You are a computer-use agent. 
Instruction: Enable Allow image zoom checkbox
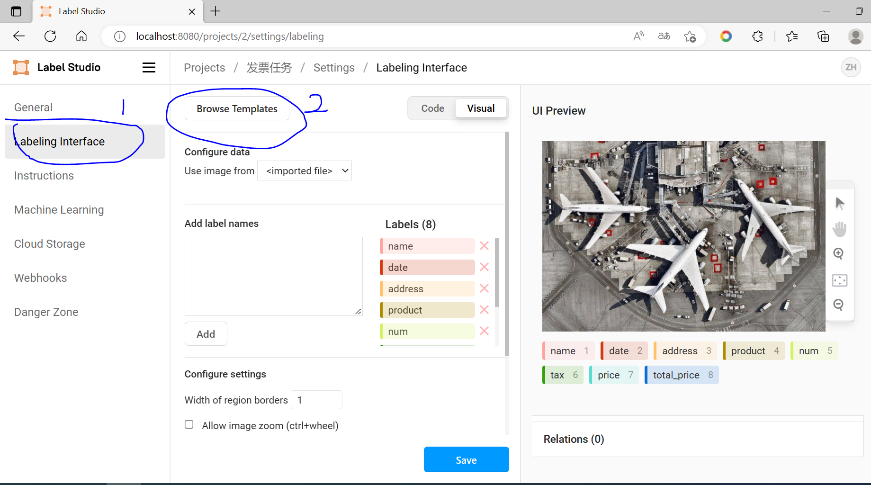tap(189, 424)
